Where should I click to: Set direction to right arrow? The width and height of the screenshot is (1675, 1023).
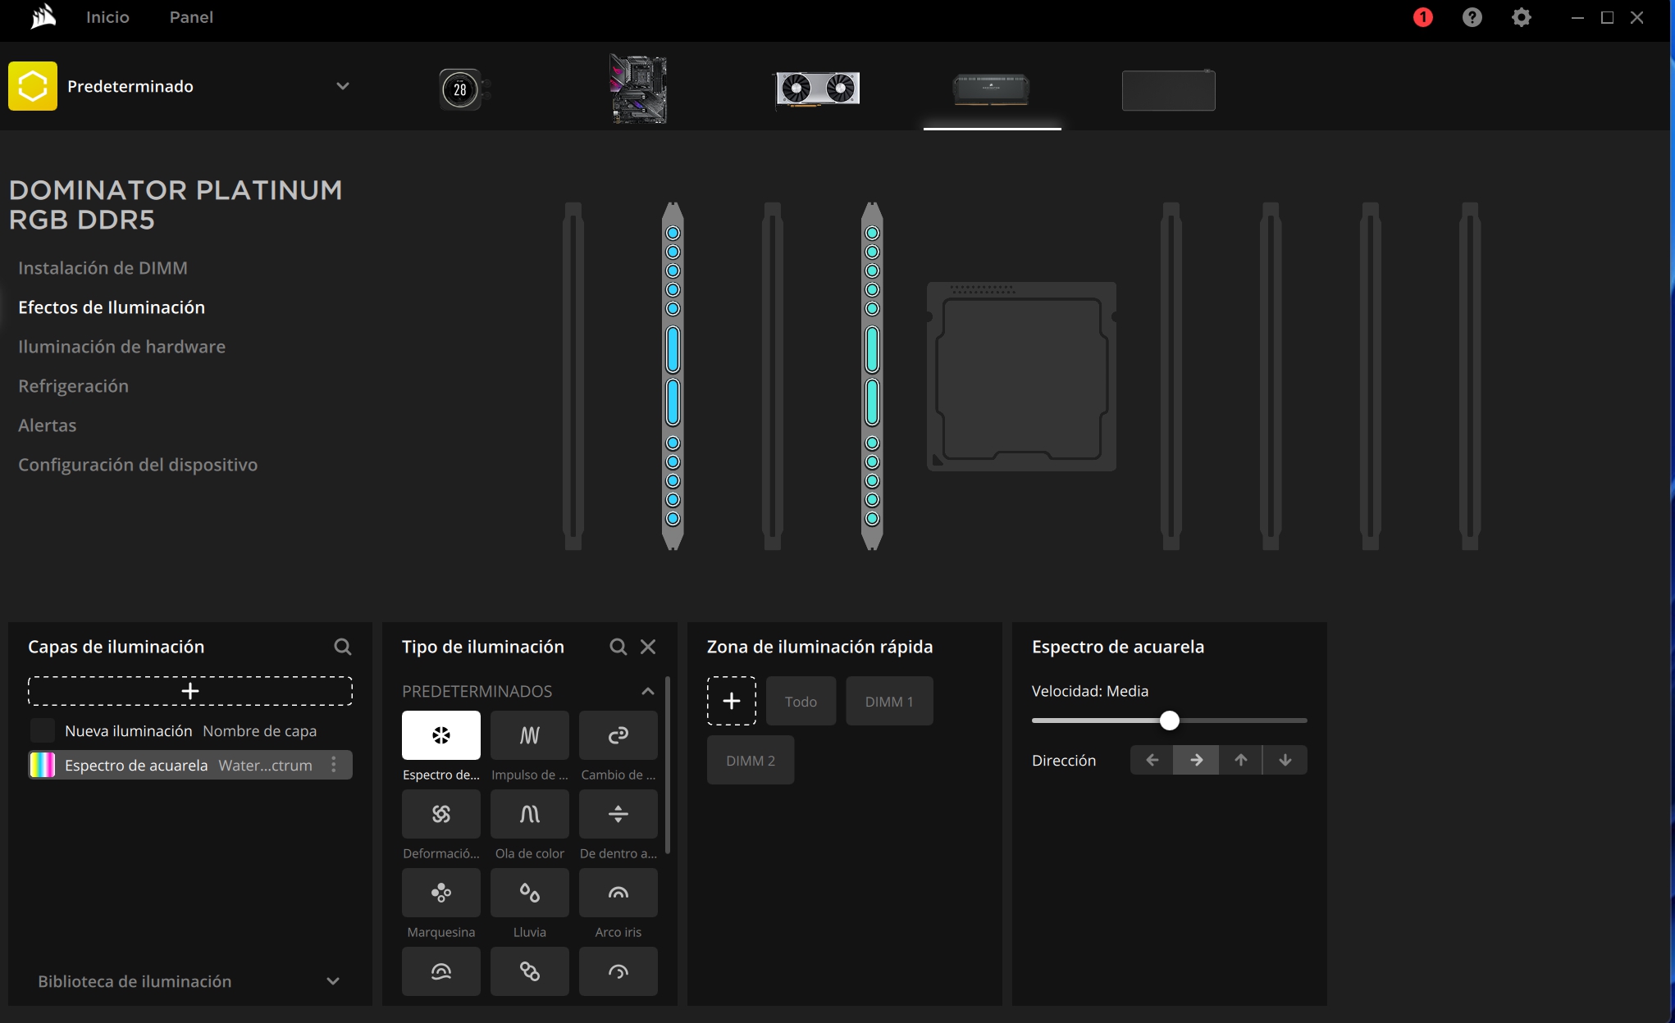click(x=1196, y=760)
